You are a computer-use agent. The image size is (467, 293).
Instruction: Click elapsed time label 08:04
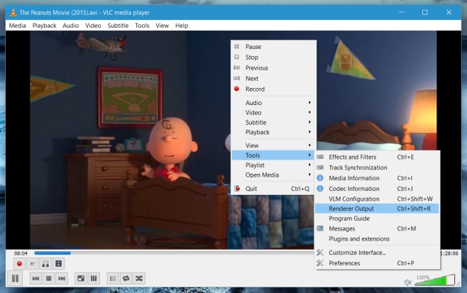(x=21, y=253)
